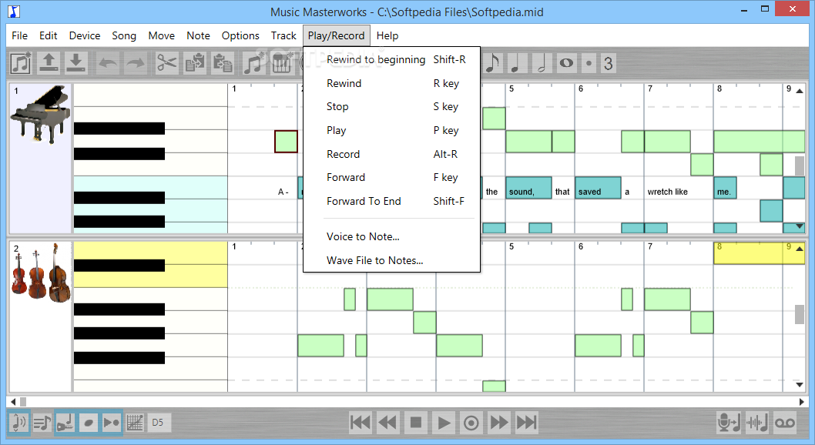Toggle the lyrics and notes view button
This screenshot has height=445, width=815.
click(42, 423)
